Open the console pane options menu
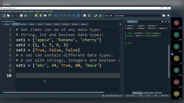184x103 pixels. coord(169,22)
